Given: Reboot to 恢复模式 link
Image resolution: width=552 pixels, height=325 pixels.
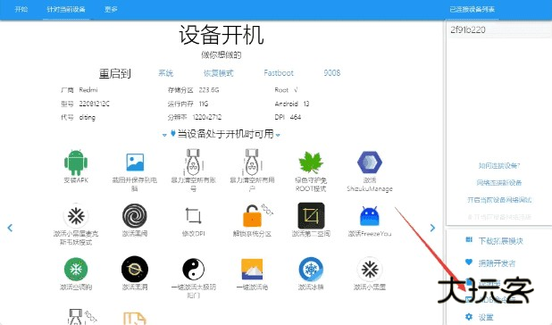Looking at the screenshot, I should pos(218,73).
